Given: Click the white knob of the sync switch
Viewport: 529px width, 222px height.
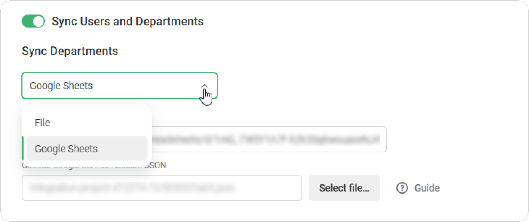Looking at the screenshot, I should pyautogui.click(x=38, y=21).
